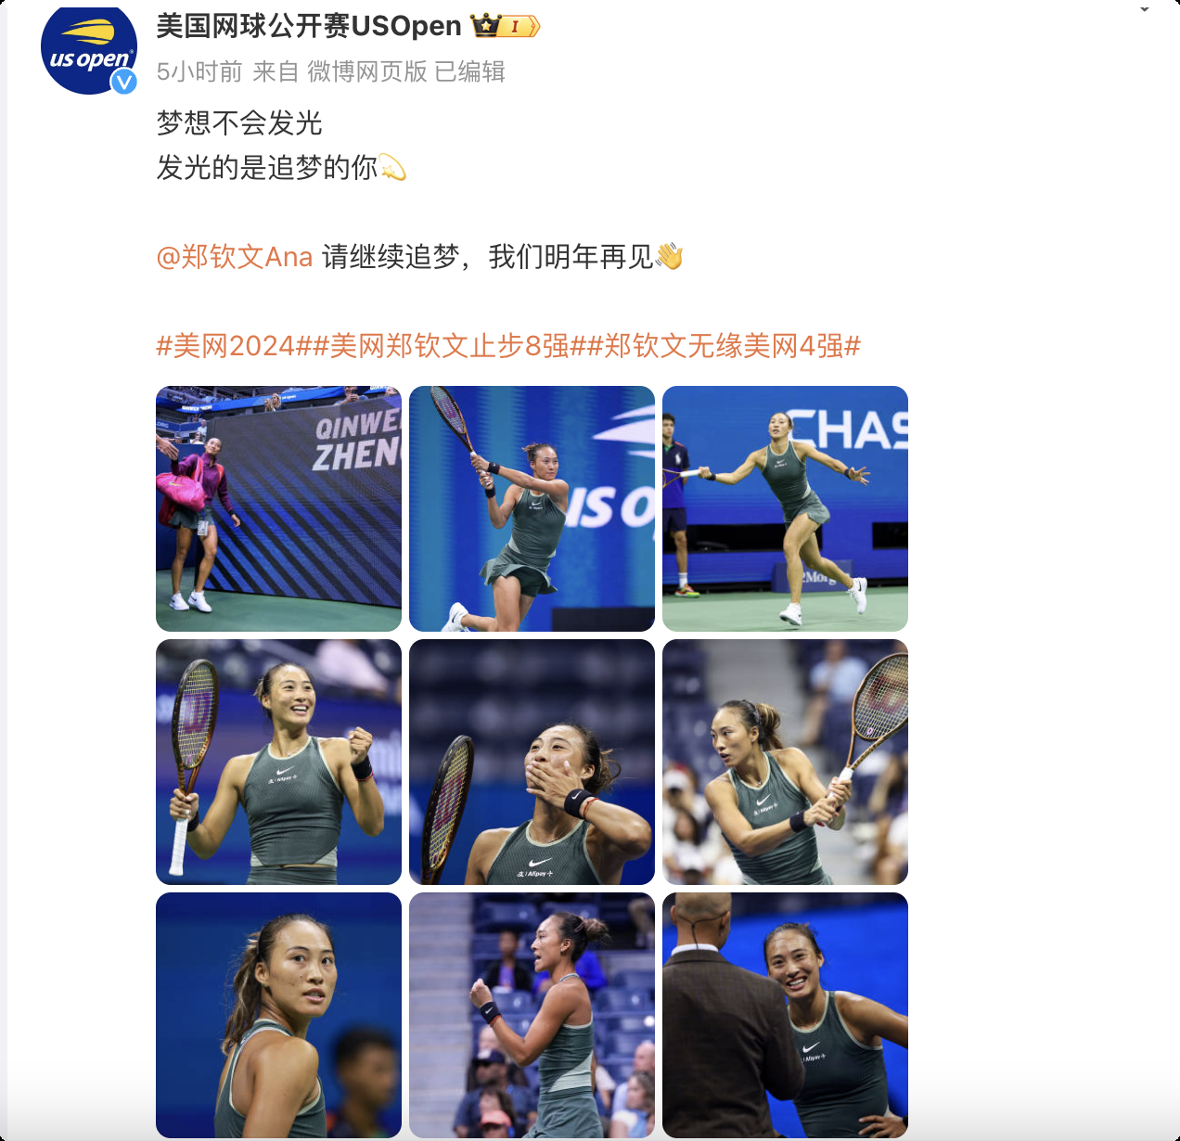Open running forehand photo with CHASE sign

(785, 508)
